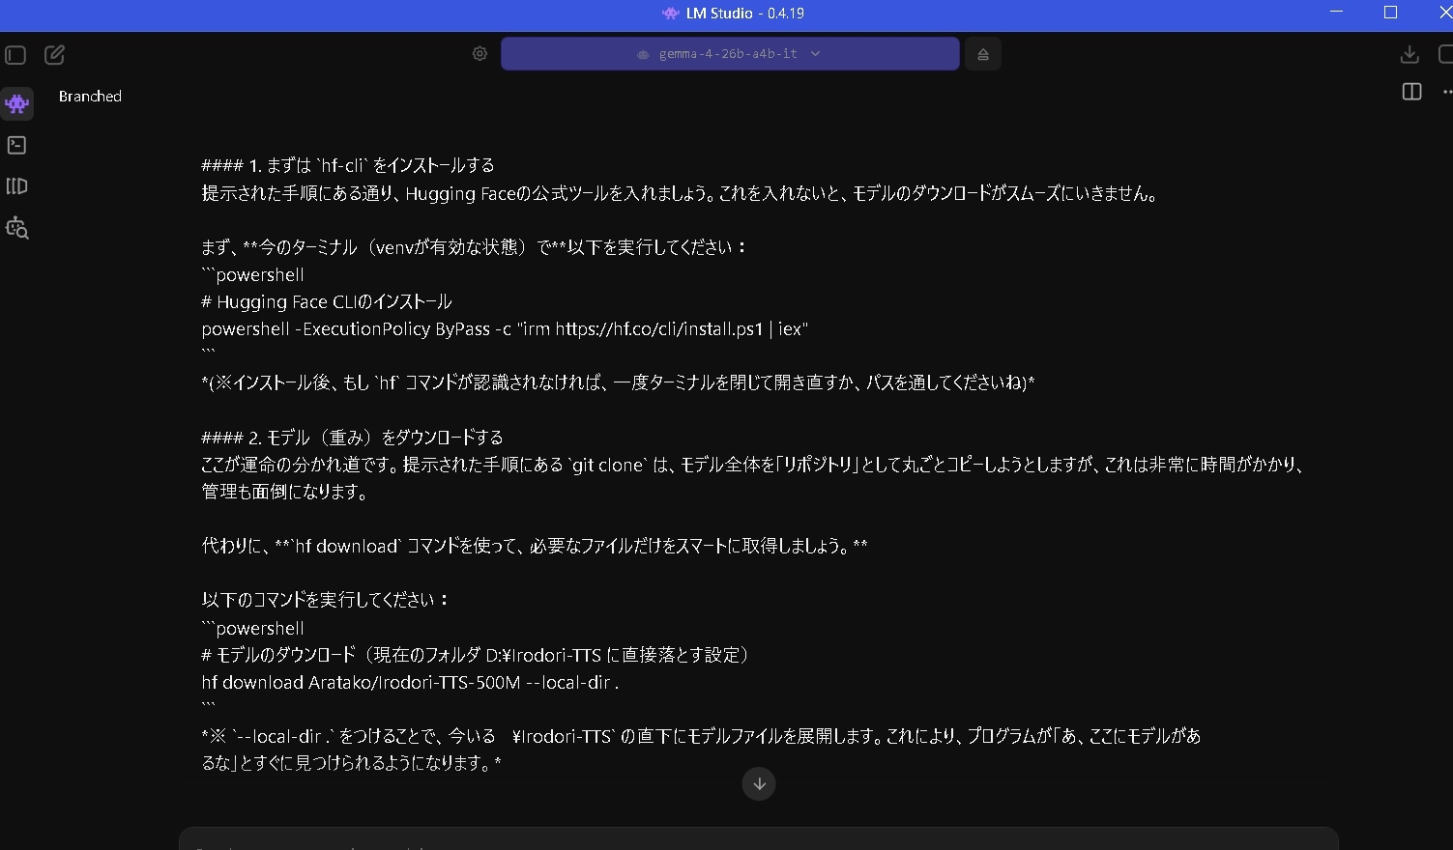Open My Models library sidebar icon
Screen dimensions: 1453x850
[16, 186]
